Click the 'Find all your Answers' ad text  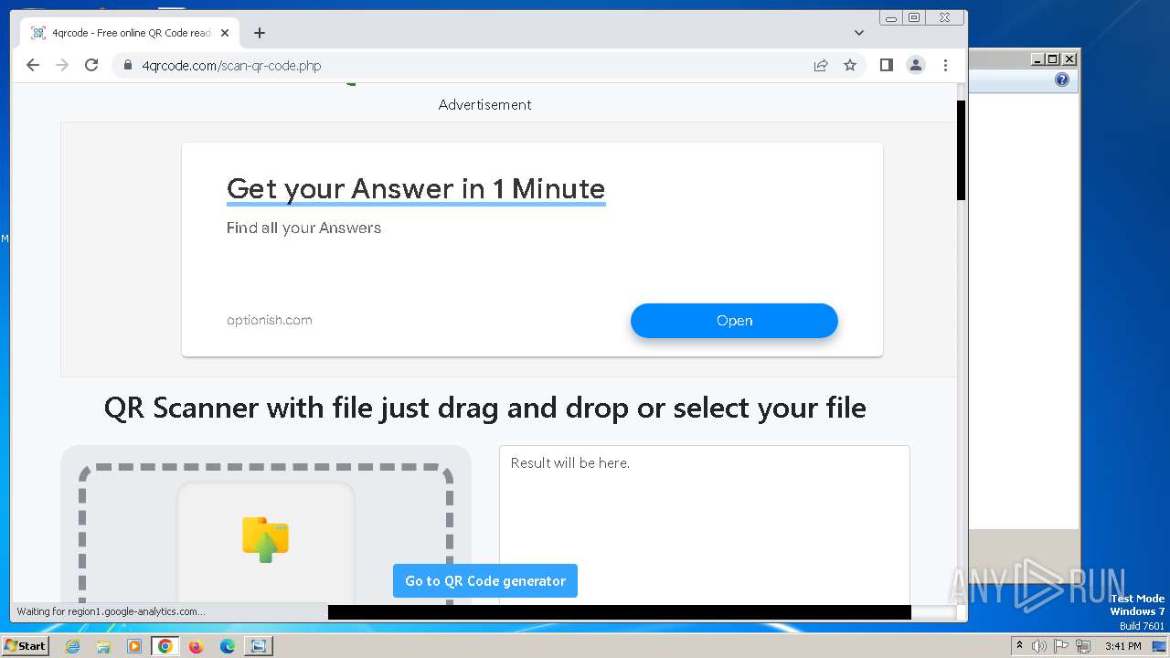click(303, 228)
